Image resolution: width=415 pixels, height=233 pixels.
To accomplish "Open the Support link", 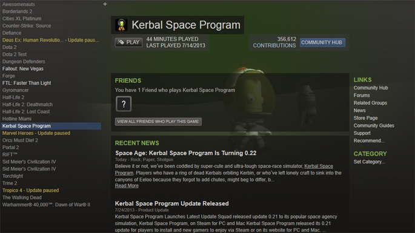I will (362, 133).
